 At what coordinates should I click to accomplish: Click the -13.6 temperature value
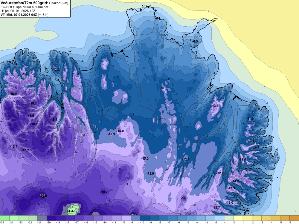[x=215, y=106]
